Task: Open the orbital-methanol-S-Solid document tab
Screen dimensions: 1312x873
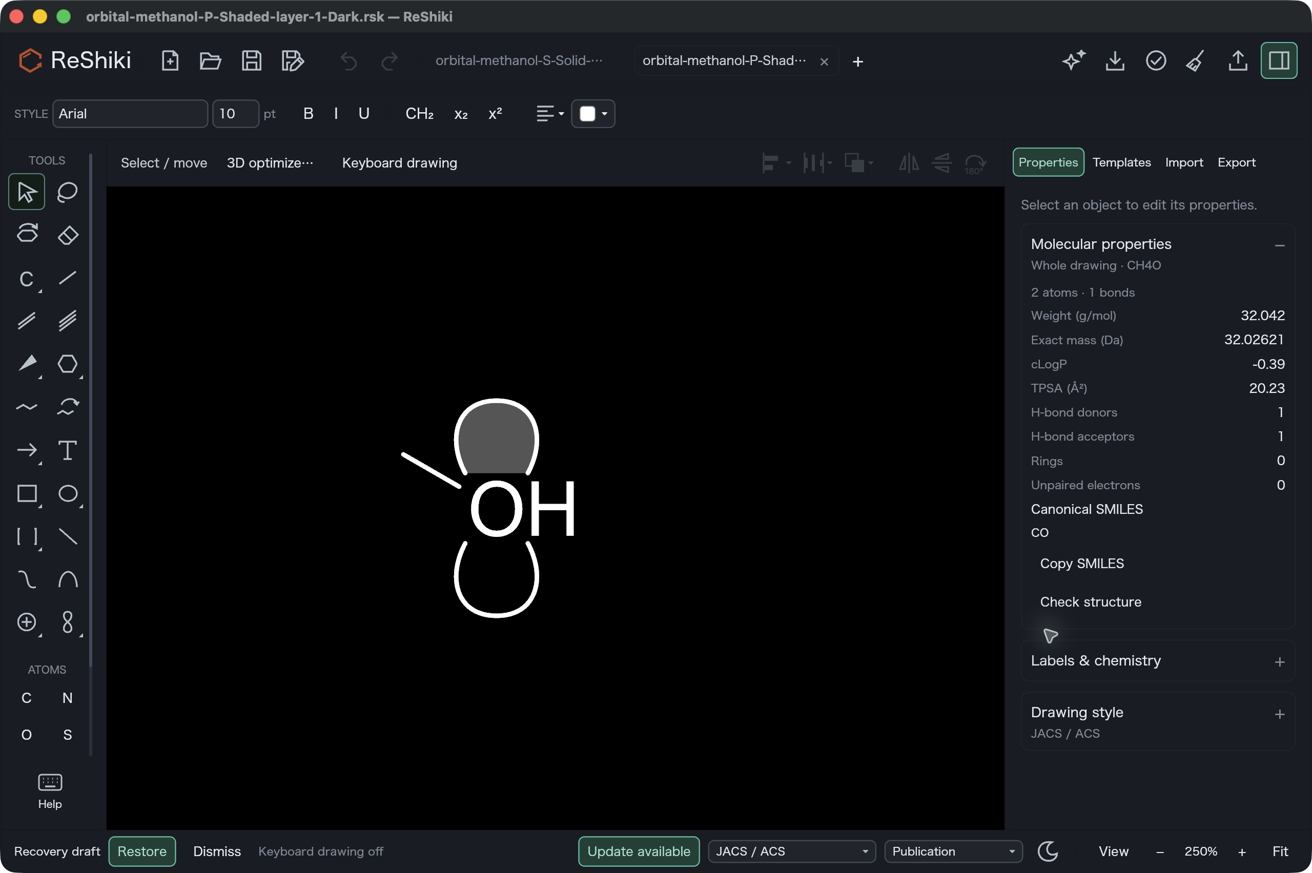Action: pyautogui.click(x=519, y=60)
